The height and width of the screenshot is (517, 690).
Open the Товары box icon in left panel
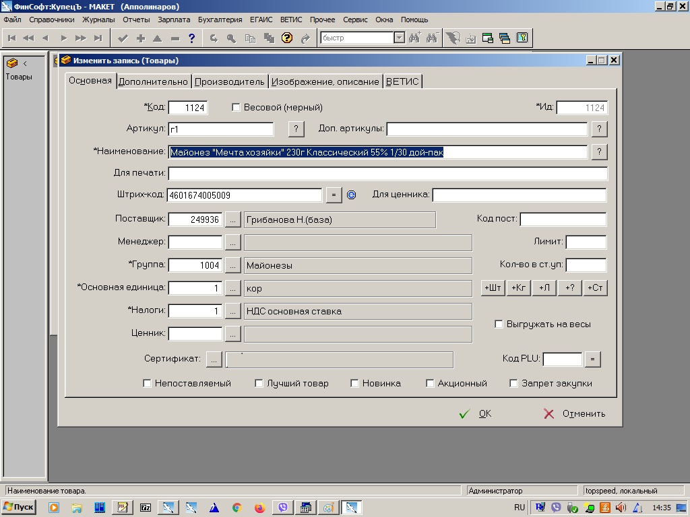pyautogui.click(x=12, y=63)
